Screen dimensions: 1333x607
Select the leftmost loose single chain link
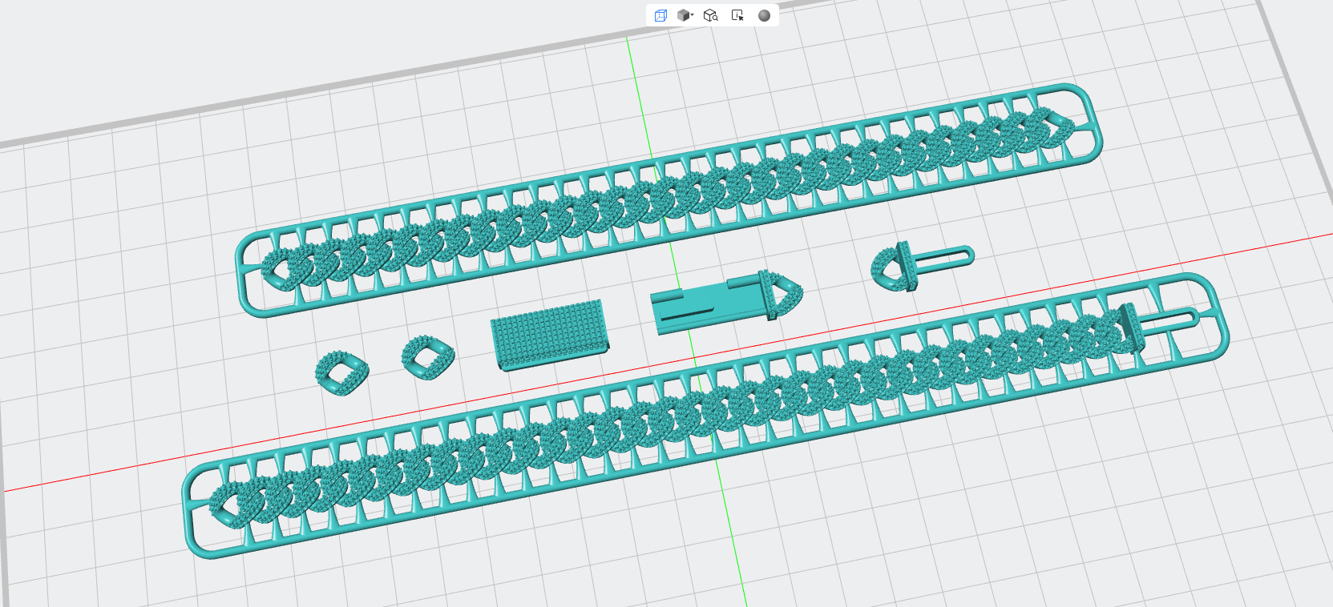point(341,372)
